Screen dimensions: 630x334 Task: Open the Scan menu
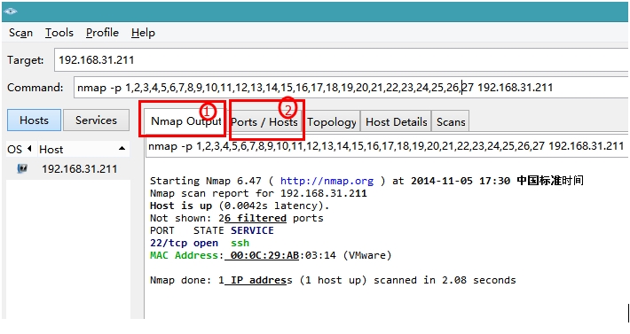(20, 33)
